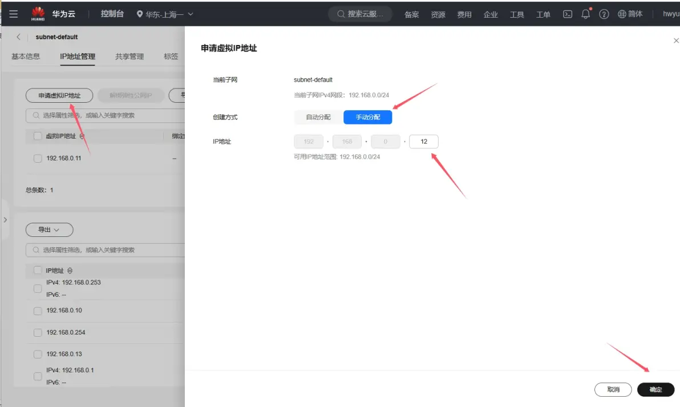The image size is (680, 407).
Task: Select 手动分配 creation mode
Action: pos(368,117)
